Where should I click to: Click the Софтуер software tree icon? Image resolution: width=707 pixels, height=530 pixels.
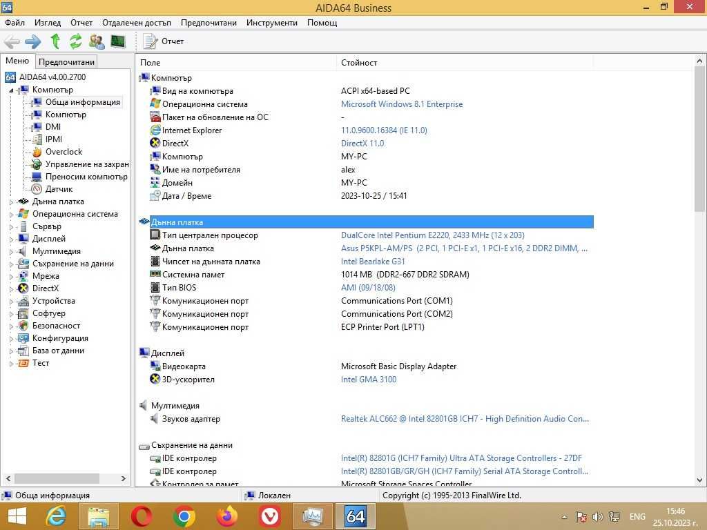click(23, 313)
